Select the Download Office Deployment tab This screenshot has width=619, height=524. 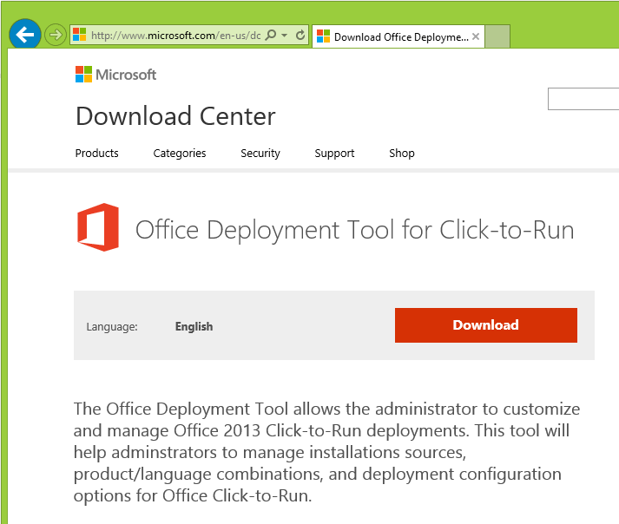(398, 36)
